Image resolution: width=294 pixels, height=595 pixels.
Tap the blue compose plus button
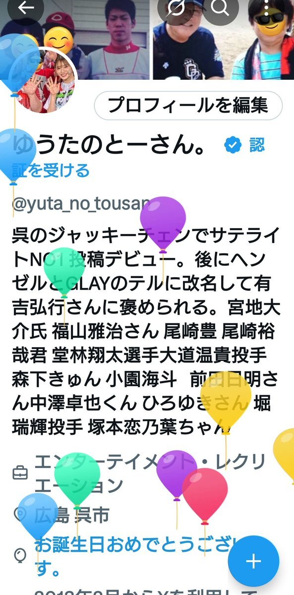[253, 561]
